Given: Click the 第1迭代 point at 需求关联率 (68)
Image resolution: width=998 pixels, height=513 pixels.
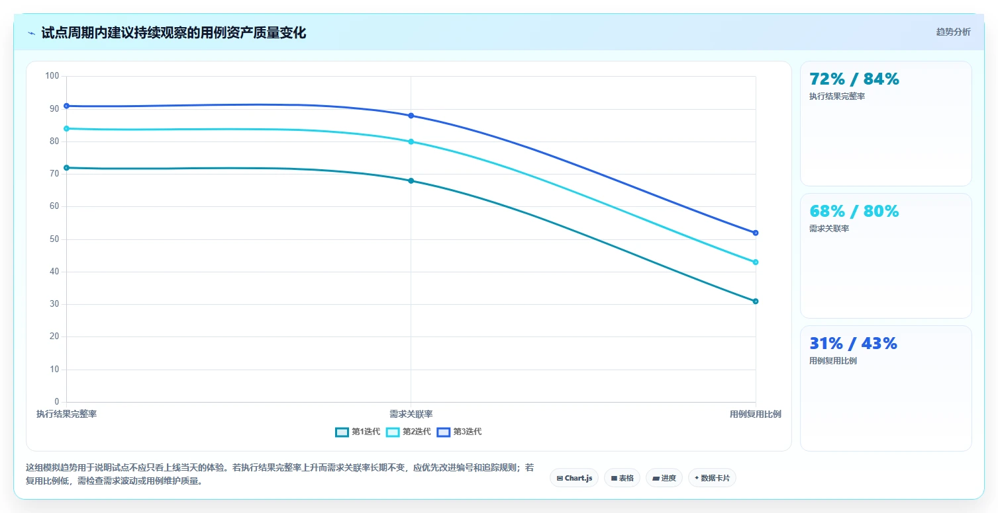Looking at the screenshot, I should pyautogui.click(x=411, y=180).
